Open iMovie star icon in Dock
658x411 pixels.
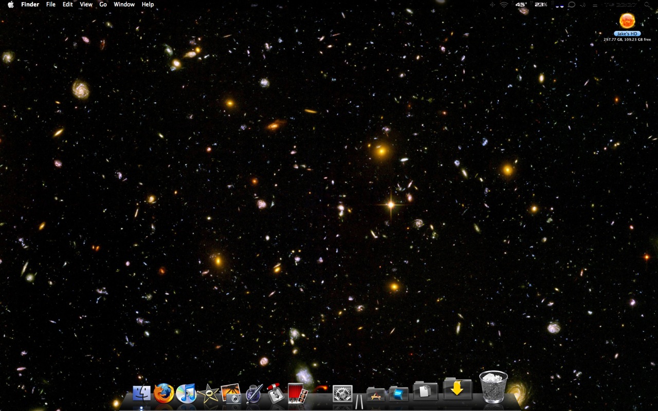[208, 394]
